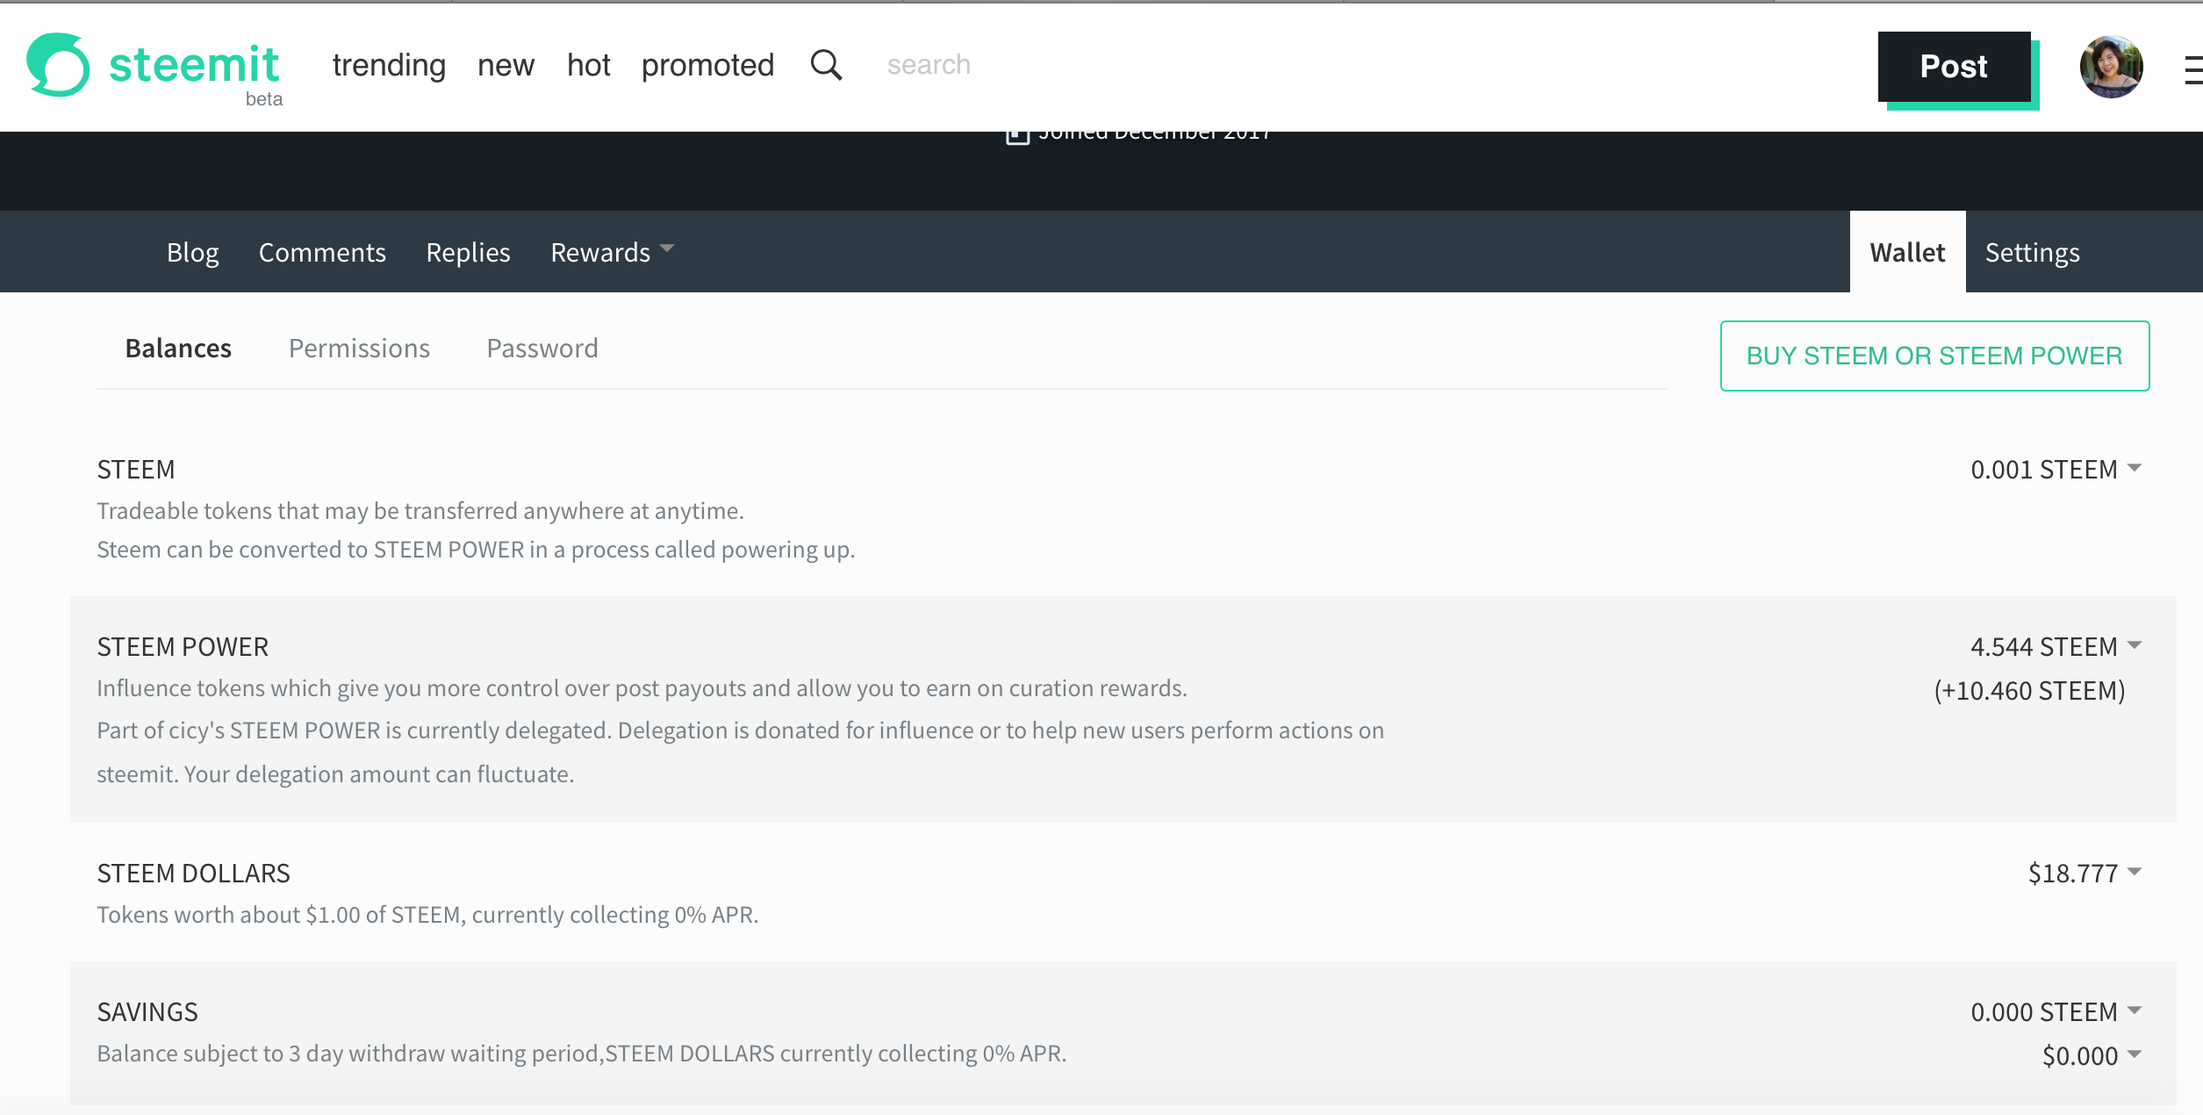This screenshot has width=2203, height=1115.
Task: Open the Settings tab
Action: (2032, 253)
